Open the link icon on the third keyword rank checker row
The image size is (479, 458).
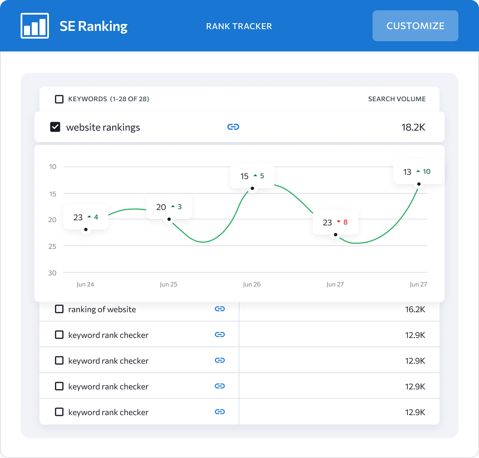[x=220, y=386]
